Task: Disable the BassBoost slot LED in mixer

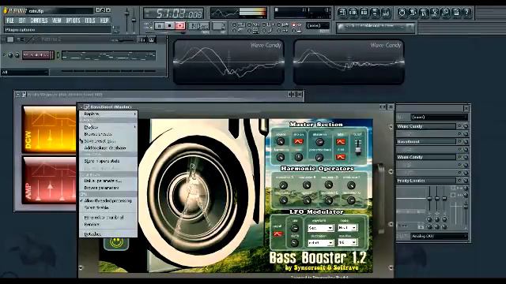Action: pyautogui.click(x=460, y=141)
